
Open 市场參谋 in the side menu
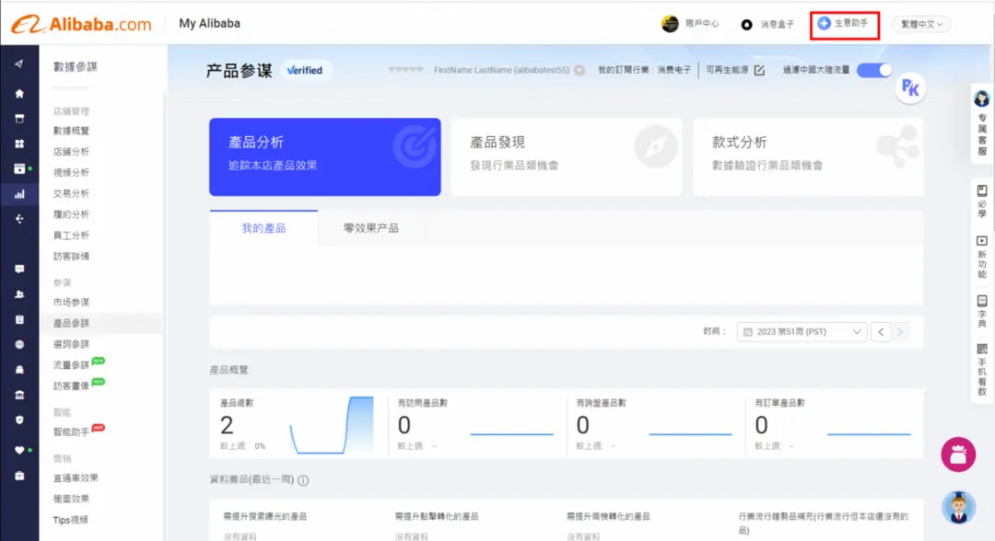pos(71,302)
